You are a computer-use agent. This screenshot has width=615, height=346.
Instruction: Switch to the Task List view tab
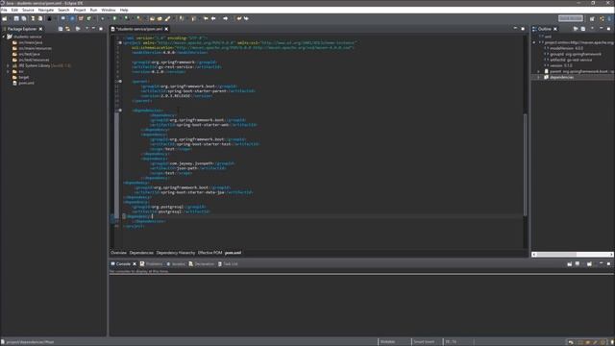[x=228, y=264]
